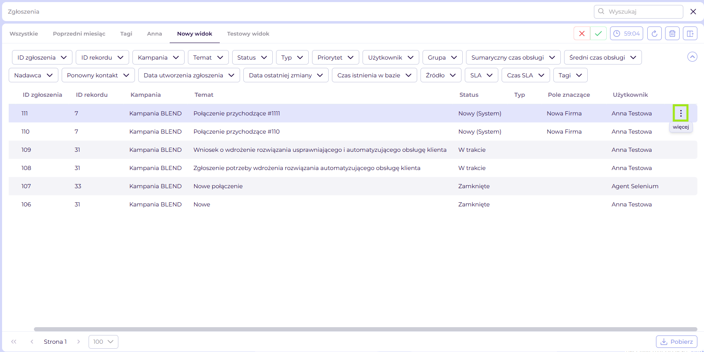Open the three-dot more menu on row 111
Image resolution: width=704 pixels, height=352 pixels.
pyautogui.click(x=680, y=113)
